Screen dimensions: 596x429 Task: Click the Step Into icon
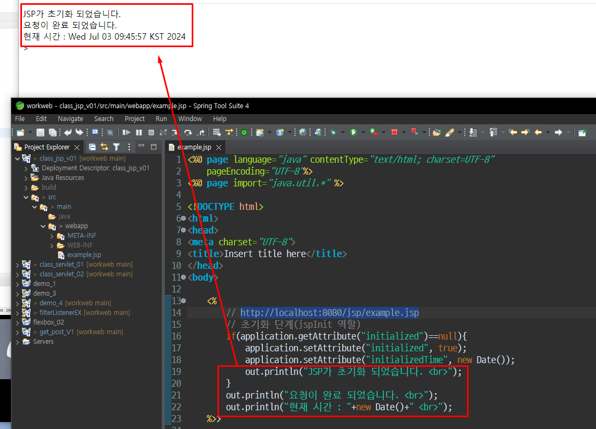[x=175, y=132]
